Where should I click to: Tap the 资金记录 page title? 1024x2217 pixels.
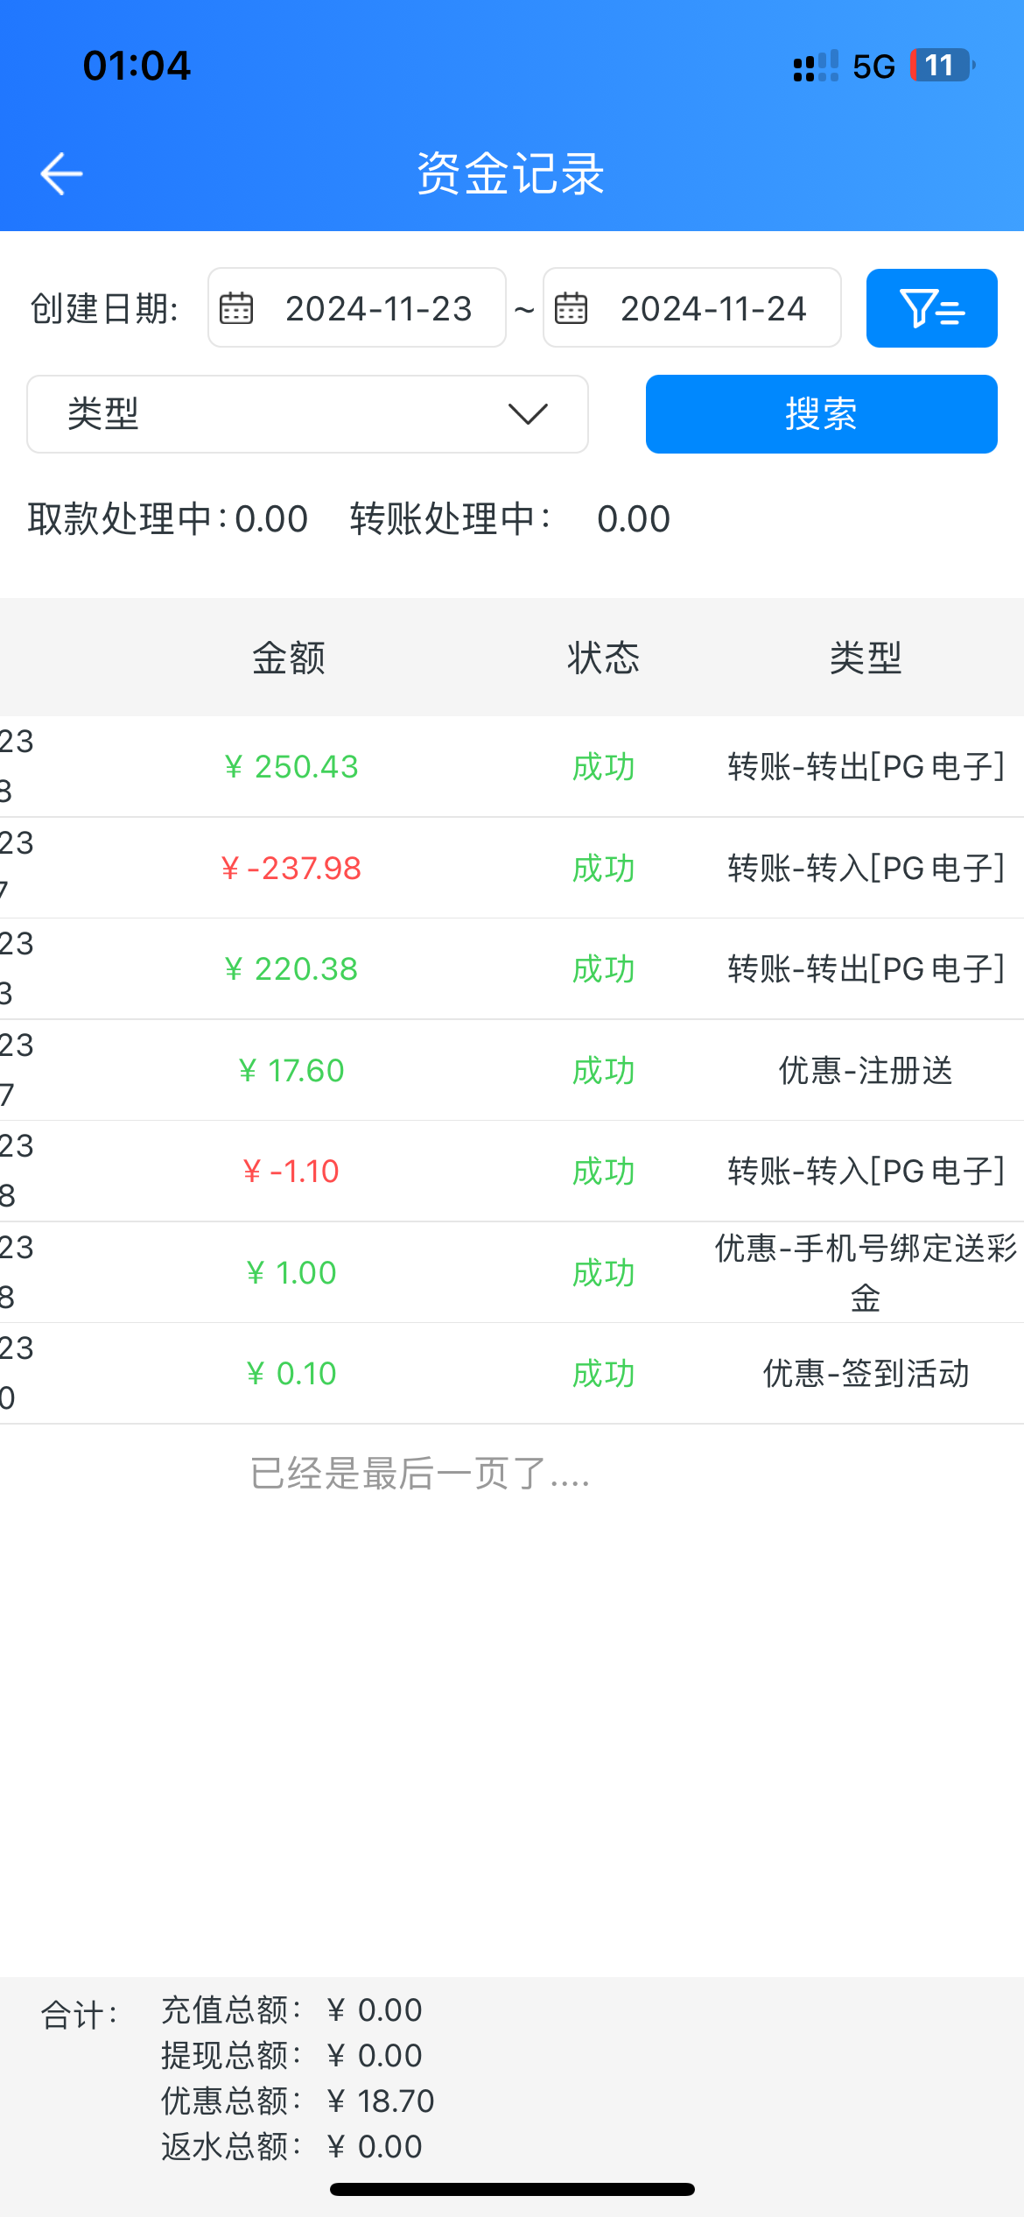(x=510, y=173)
